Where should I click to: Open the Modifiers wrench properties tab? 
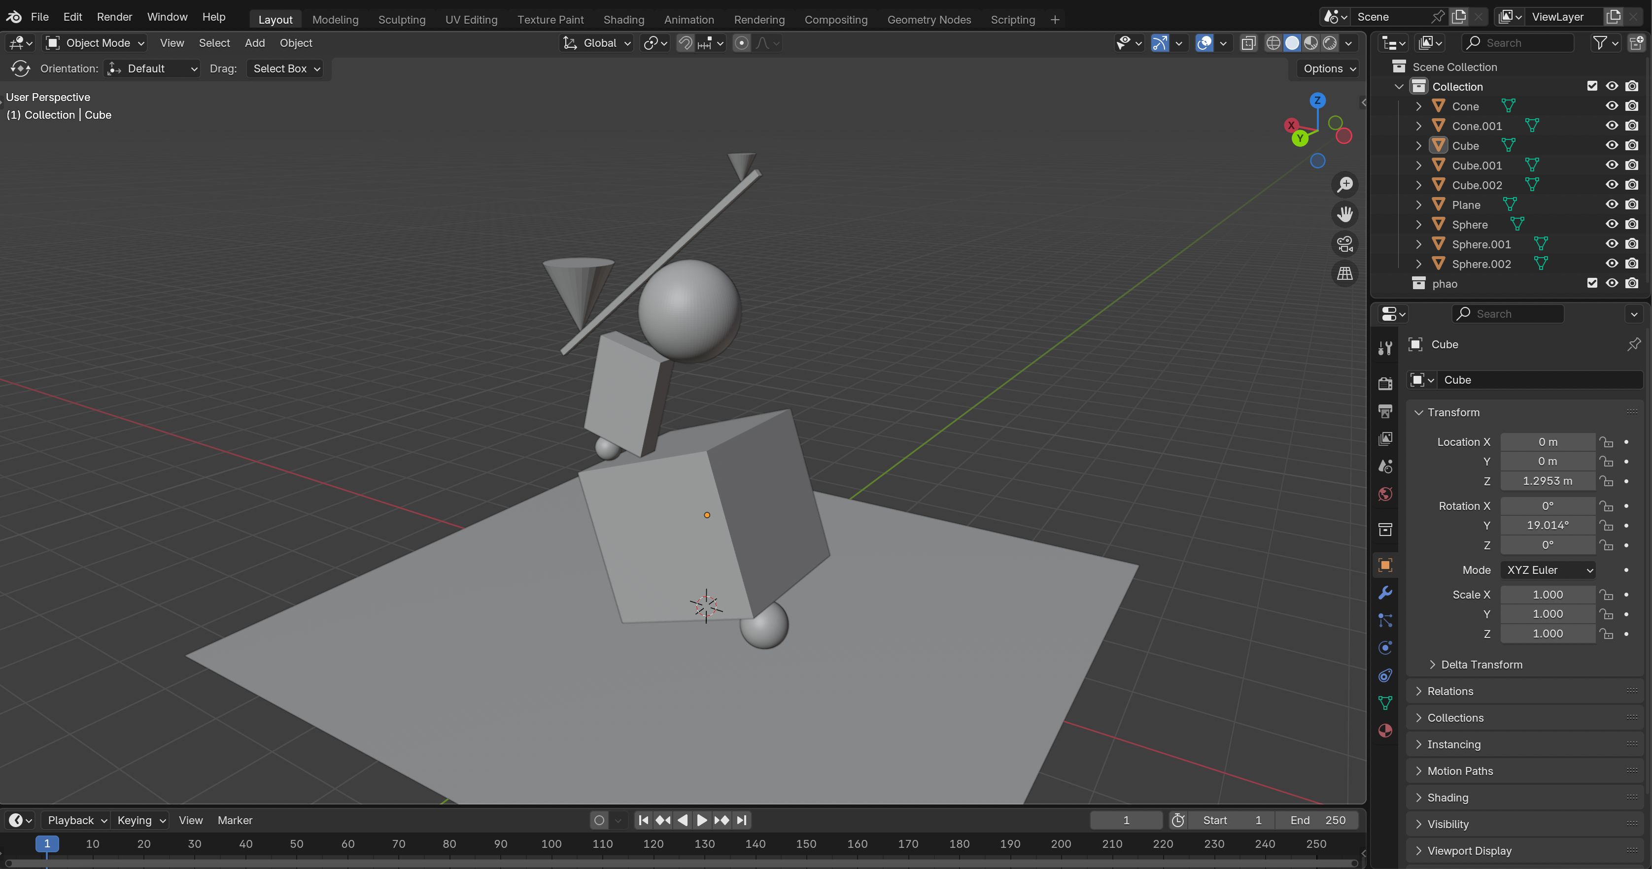pos(1385,592)
